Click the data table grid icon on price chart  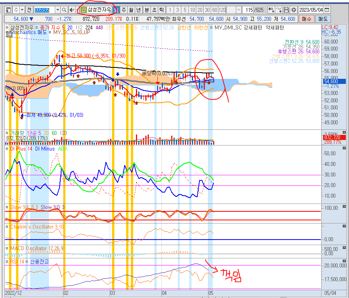pyautogui.click(x=9, y=35)
